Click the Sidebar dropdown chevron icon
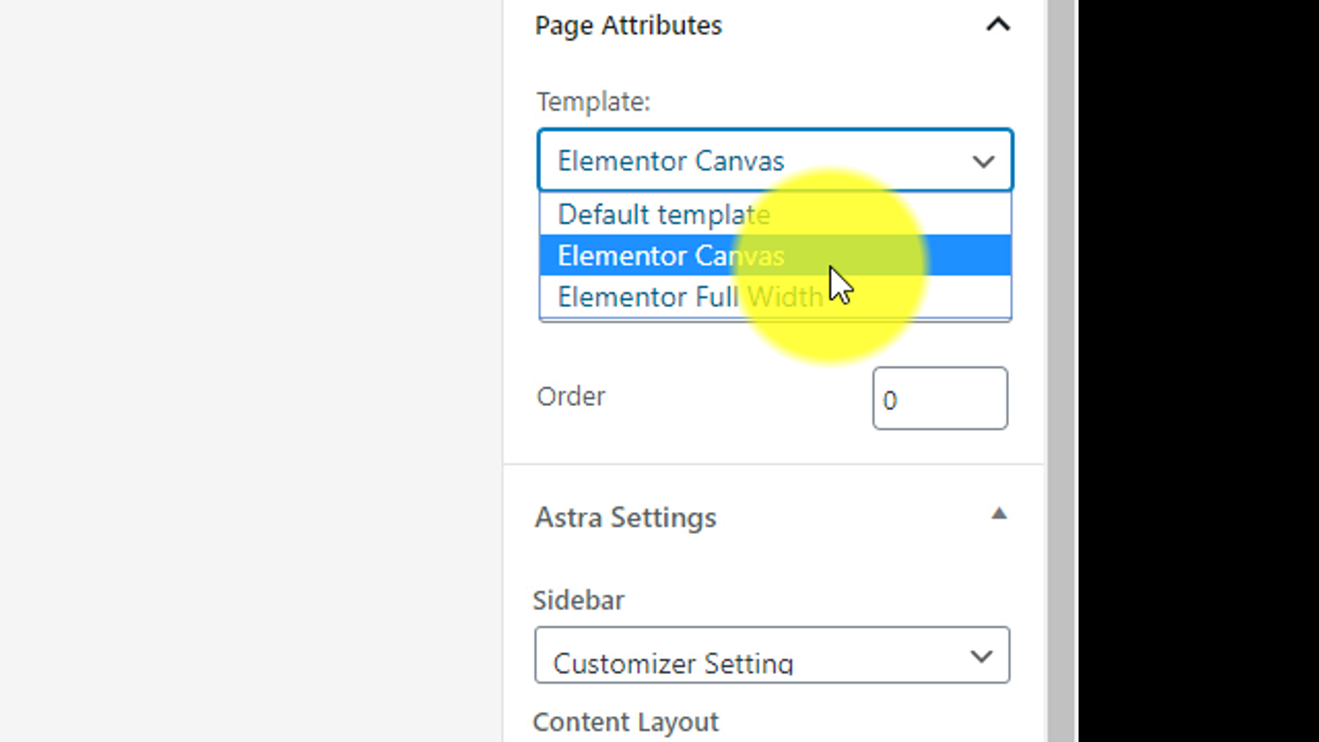Image resolution: width=1319 pixels, height=742 pixels. (x=981, y=656)
